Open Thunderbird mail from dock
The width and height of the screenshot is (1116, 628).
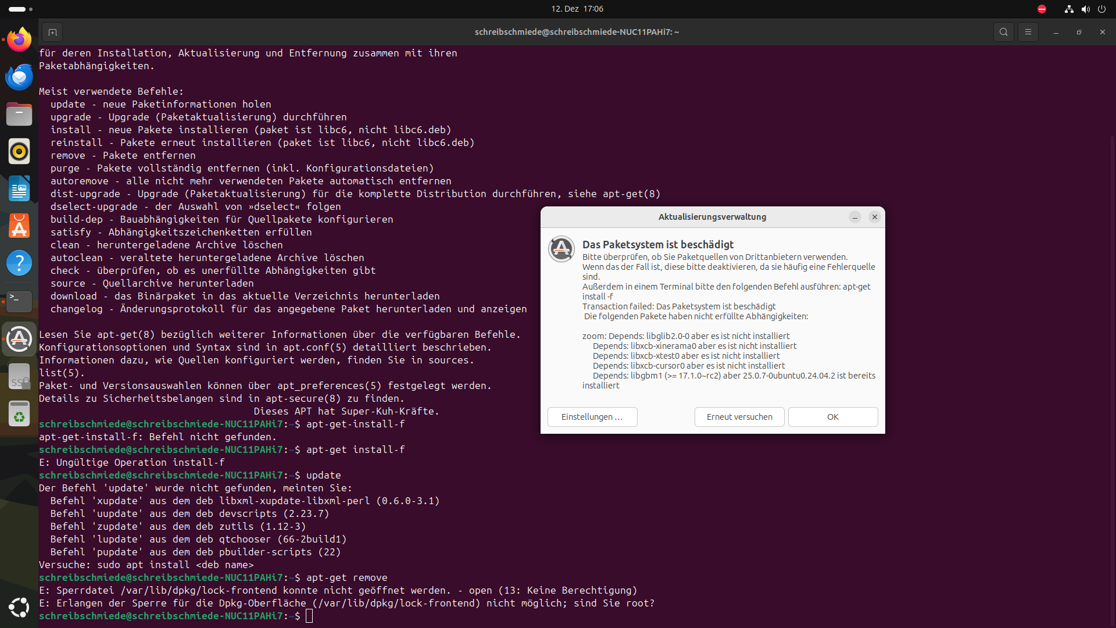point(19,77)
